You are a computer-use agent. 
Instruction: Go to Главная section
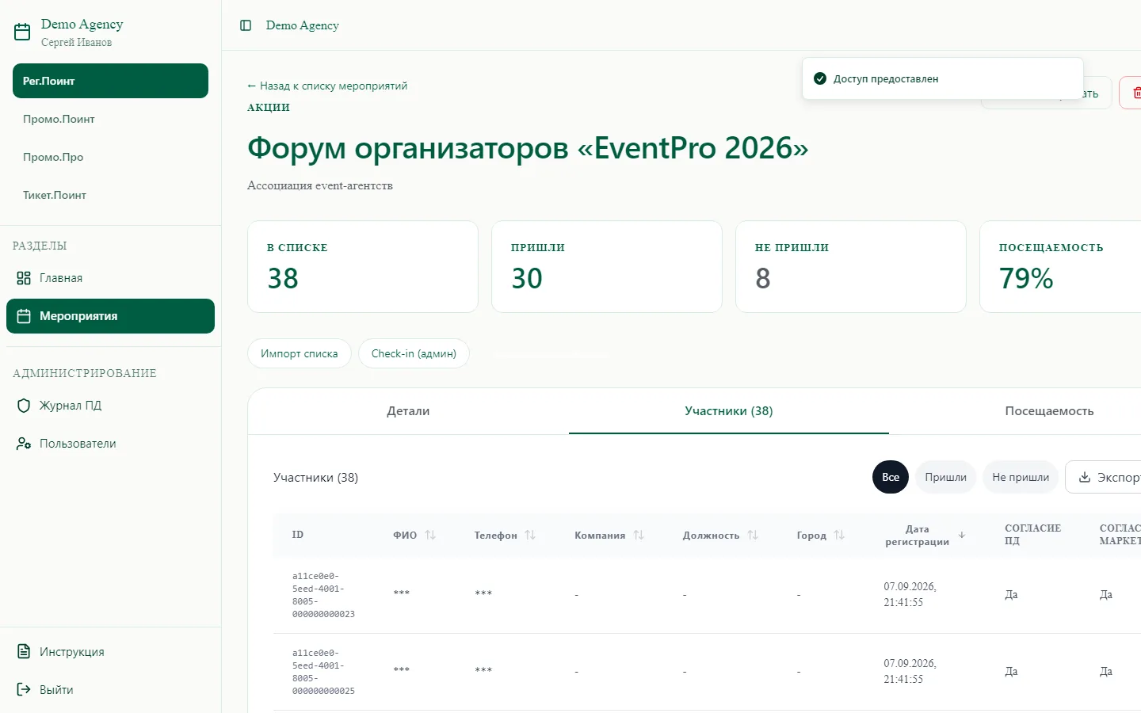[110, 278]
